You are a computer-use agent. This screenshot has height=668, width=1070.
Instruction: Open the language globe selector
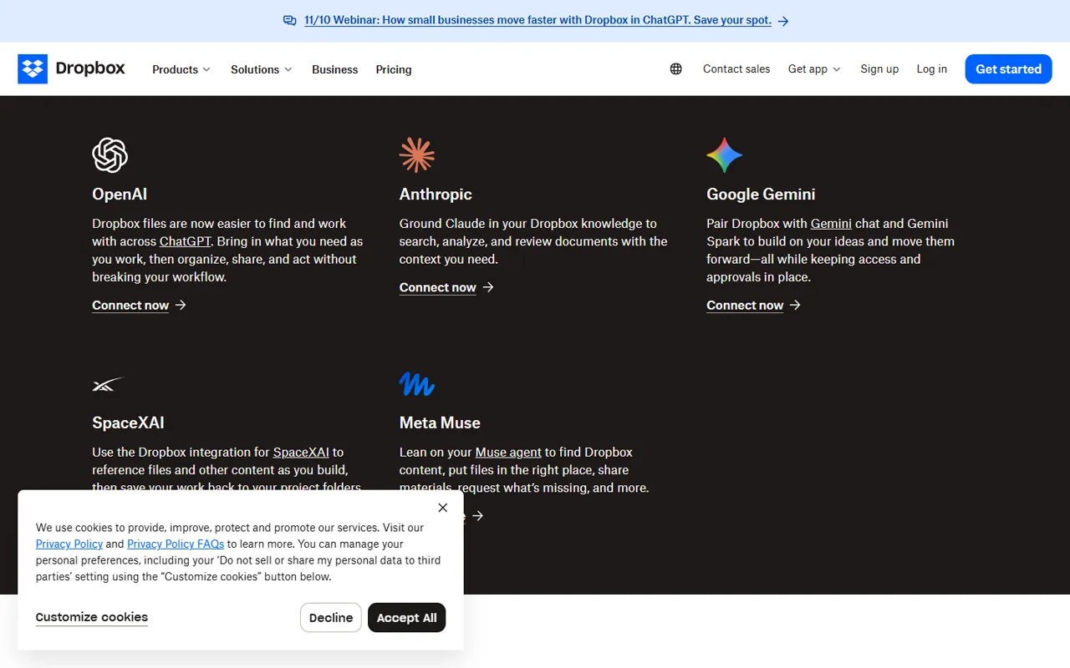(676, 69)
